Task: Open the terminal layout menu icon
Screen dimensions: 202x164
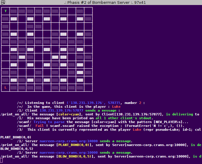Action: pos(3,2)
